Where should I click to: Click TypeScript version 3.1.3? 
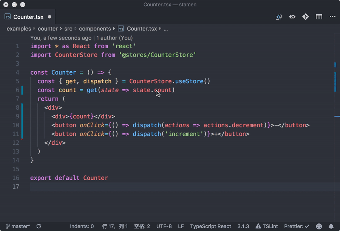[243, 226]
